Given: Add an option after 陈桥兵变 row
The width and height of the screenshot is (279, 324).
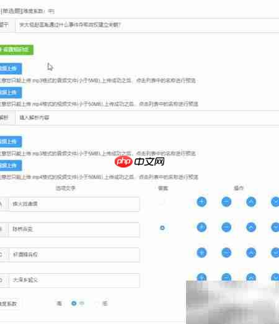Looking at the screenshot, I should [x=201, y=227].
